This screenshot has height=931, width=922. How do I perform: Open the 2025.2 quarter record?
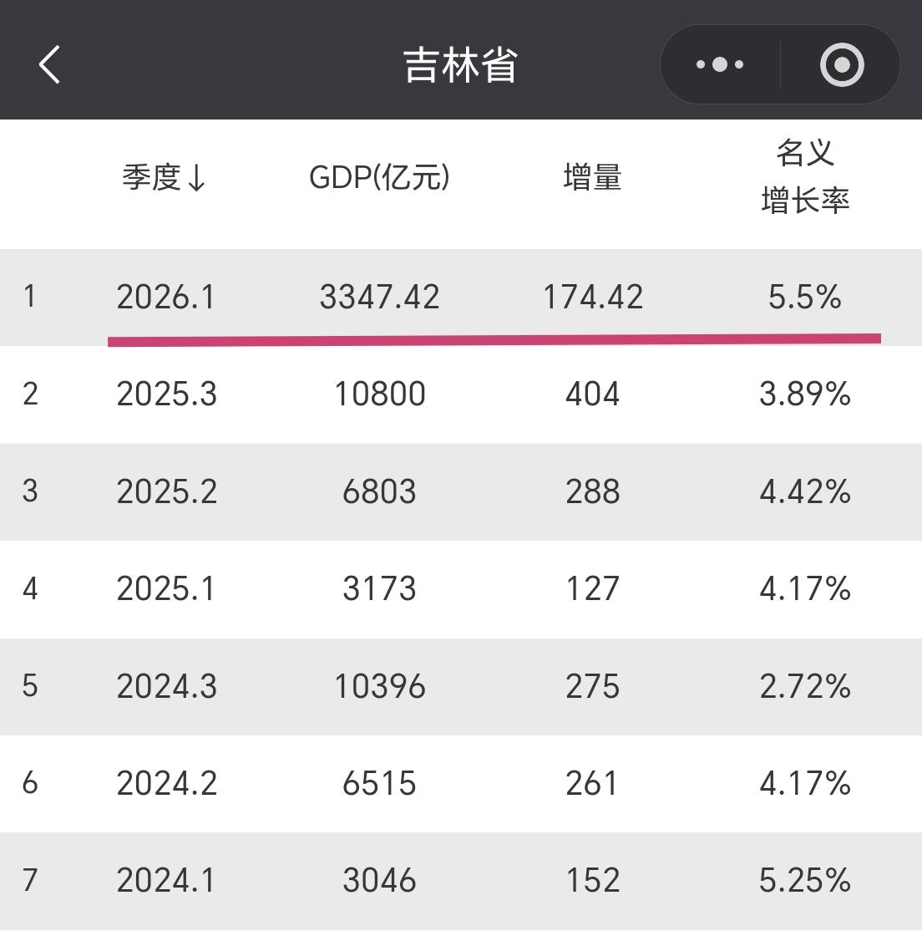[x=461, y=492]
